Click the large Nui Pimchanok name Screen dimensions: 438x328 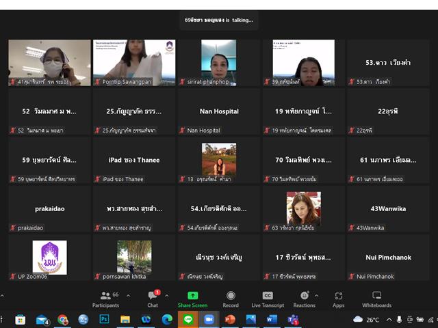tap(388, 258)
